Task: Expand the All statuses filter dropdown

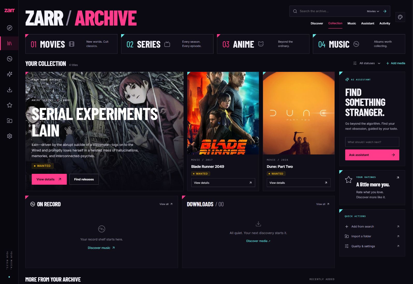Action: [370, 63]
